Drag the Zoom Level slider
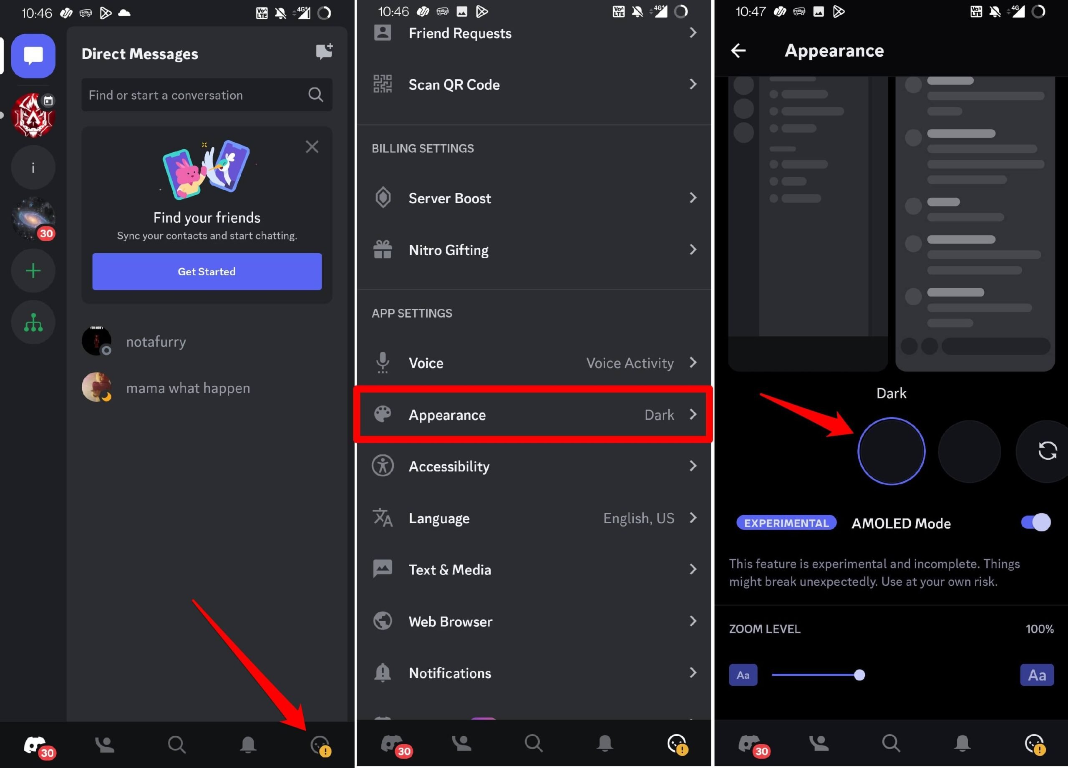 coord(860,674)
